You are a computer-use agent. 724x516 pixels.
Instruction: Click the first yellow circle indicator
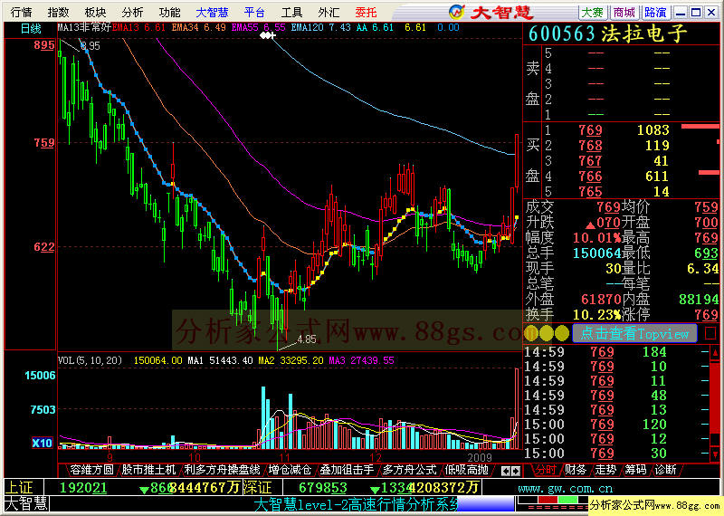pos(531,333)
